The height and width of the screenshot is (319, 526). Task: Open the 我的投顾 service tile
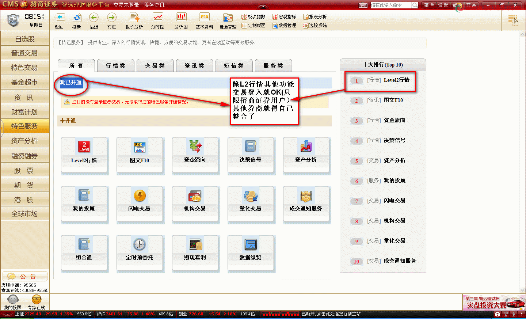point(84,204)
